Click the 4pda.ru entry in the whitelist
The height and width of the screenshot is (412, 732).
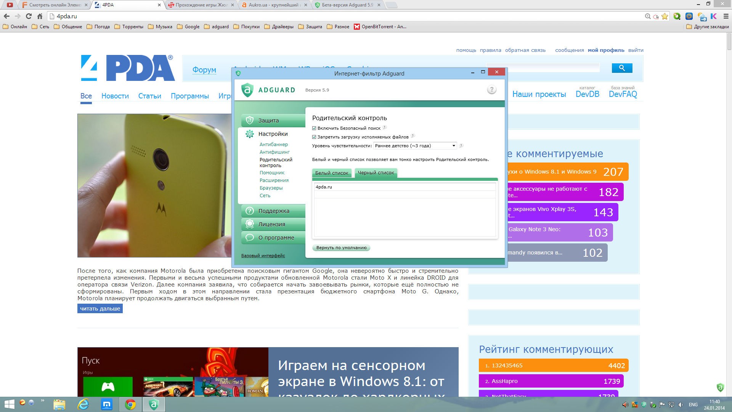405,187
